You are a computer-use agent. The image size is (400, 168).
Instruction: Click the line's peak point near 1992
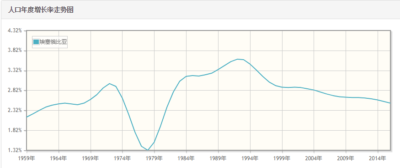tap(237, 59)
